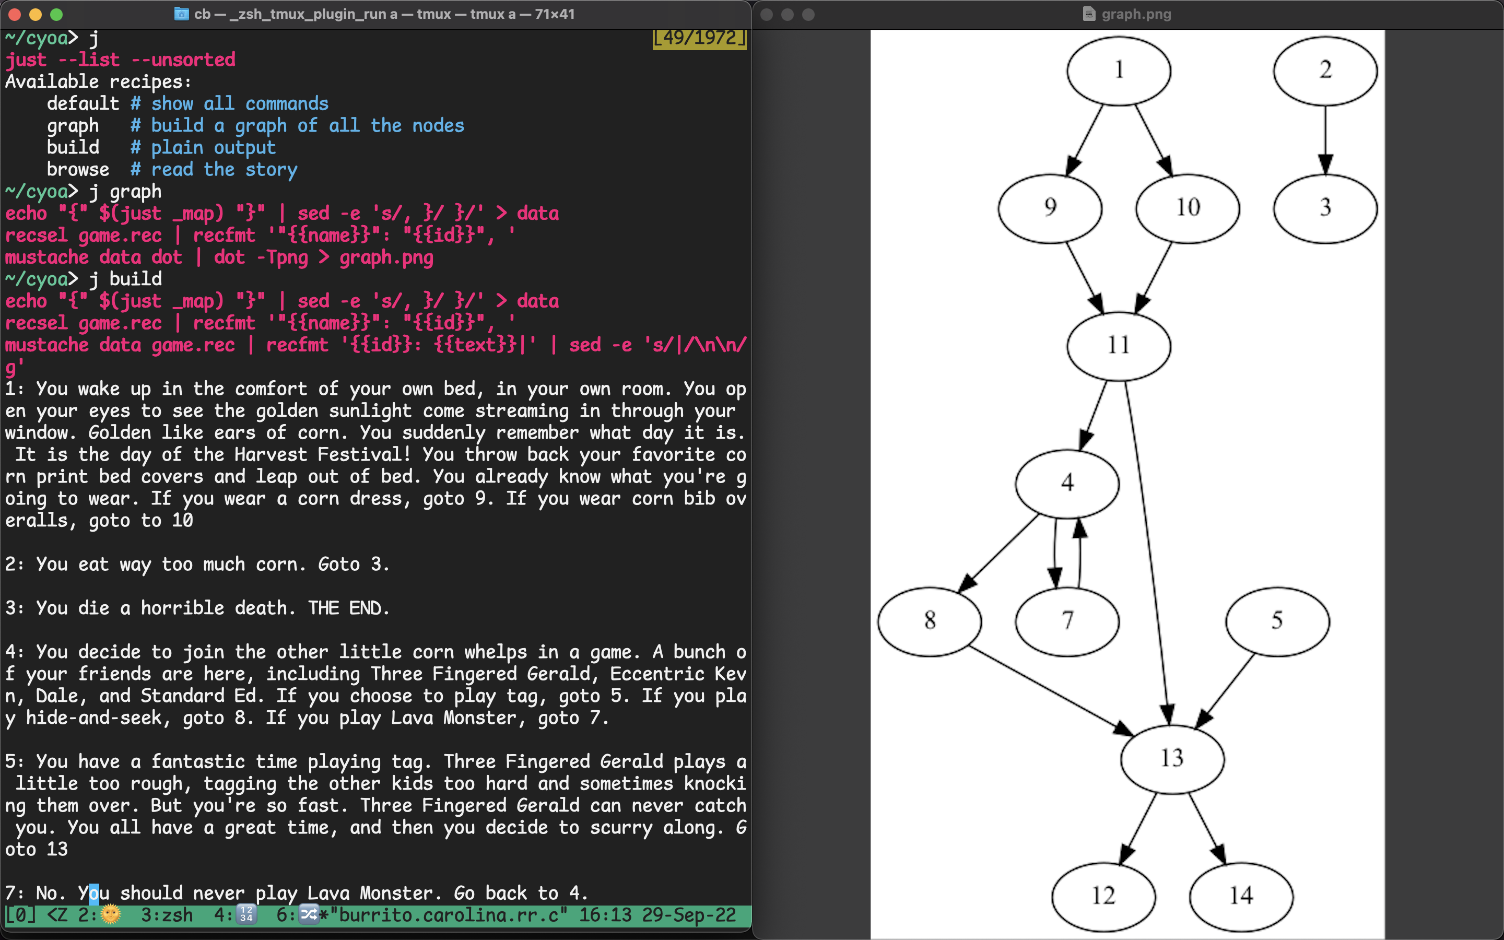Click the '# read the story' comment

coord(214,169)
